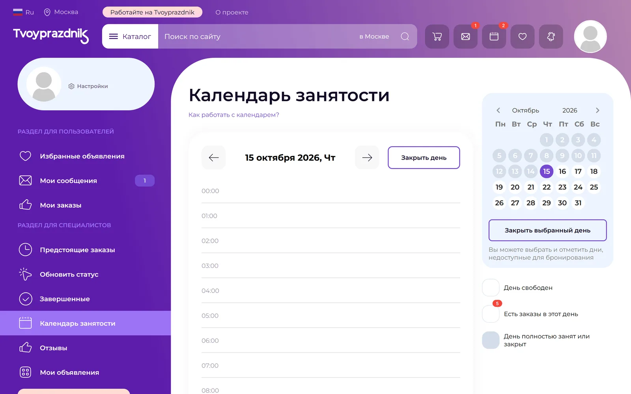The height and width of the screenshot is (394, 631).
Task: Click the Работайте на Tvoyprazdnik button
Action: point(152,12)
